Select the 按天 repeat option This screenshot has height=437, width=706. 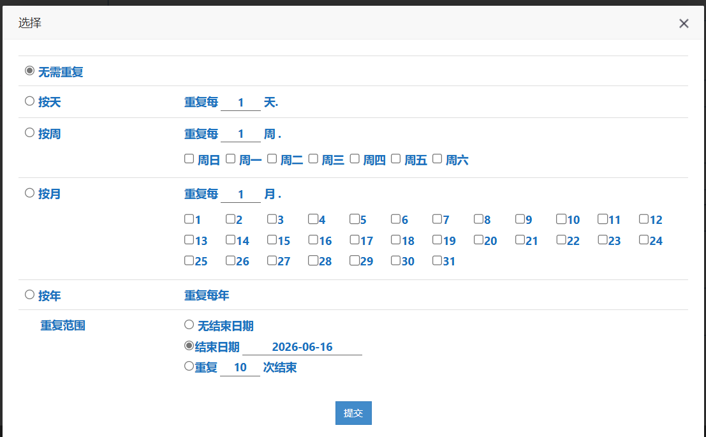(30, 101)
